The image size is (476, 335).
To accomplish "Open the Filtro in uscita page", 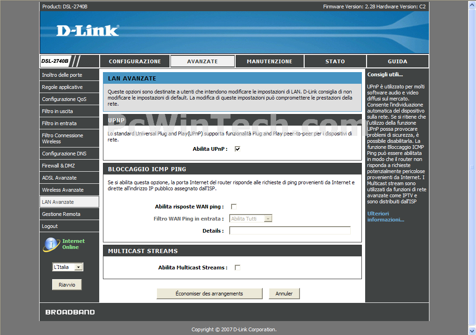I will [x=69, y=111].
